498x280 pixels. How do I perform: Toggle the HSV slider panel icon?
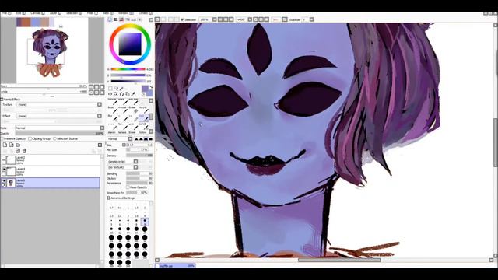click(121, 19)
